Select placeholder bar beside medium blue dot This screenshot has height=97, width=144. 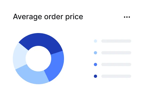[x=116, y=64]
